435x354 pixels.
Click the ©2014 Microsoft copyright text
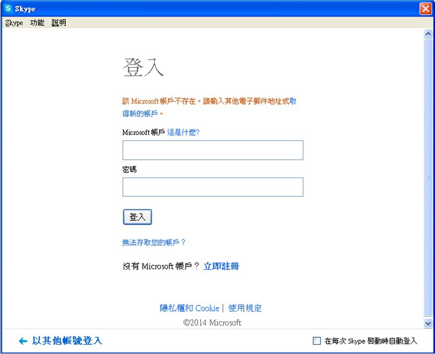tap(212, 323)
